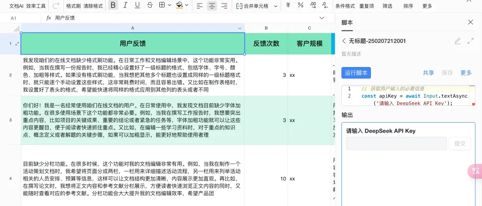The width and height of the screenshot is (482, 206).
Task: Open the 效率工具 menu
Action: coord(36,6)
